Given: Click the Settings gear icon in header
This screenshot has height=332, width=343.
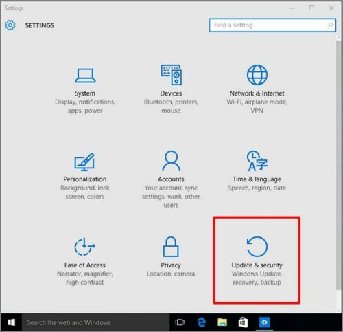Looking at the screenshot, I should 10,25.
